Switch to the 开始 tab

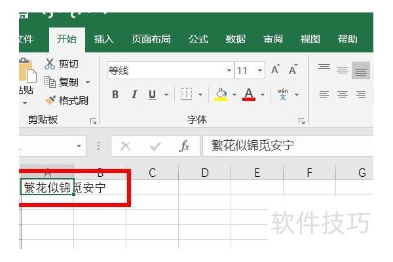pos(67,39)
